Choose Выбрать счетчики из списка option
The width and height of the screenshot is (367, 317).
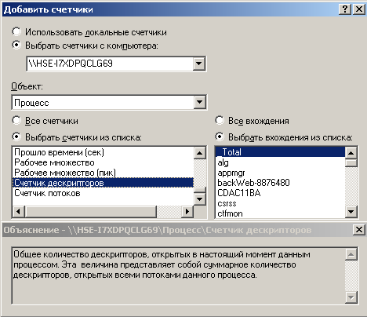16,137
